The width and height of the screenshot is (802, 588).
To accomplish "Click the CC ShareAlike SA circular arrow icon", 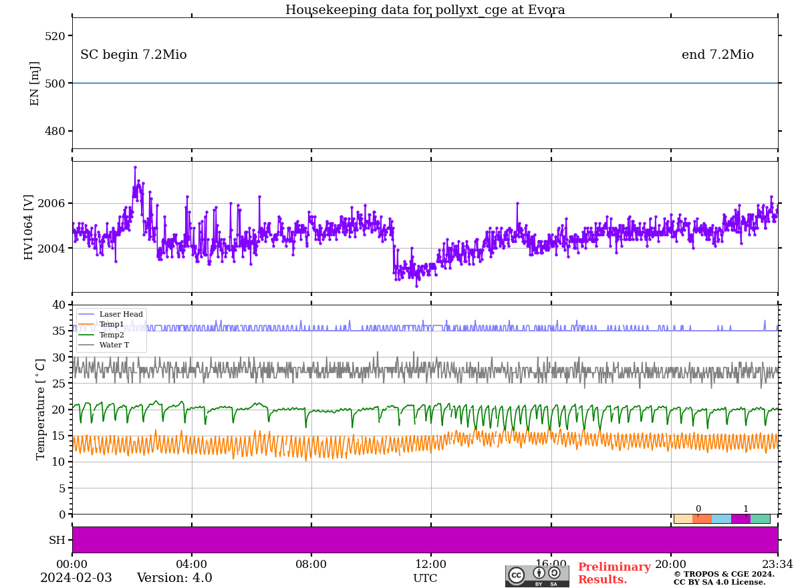I will pyautogui.click(x=554, y=573).
